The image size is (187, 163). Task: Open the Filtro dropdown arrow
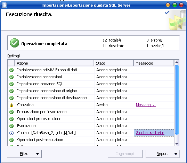tap(38, 154)
